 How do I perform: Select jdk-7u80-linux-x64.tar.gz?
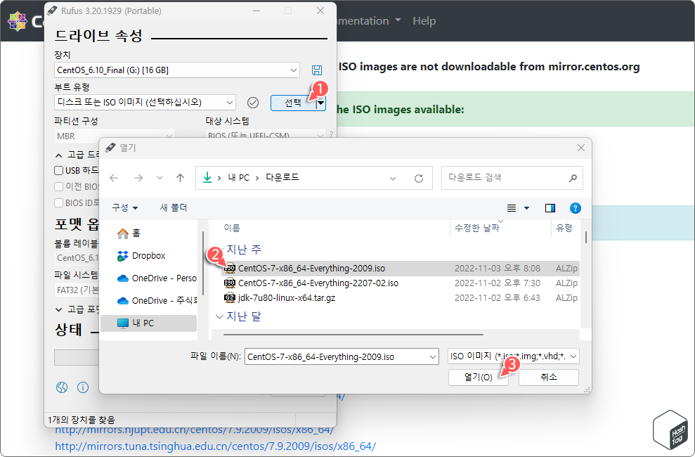pyautogui.click(x=287, y=298)
